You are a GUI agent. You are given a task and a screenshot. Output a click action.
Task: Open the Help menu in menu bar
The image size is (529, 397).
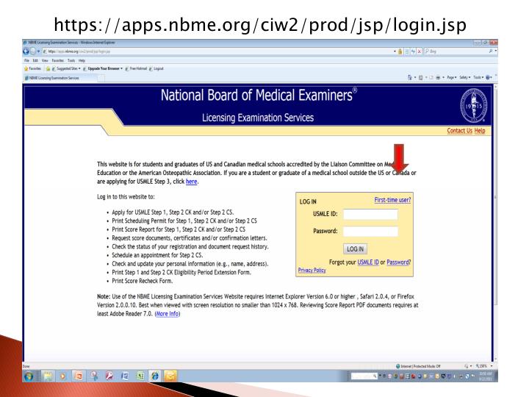(x=82, y=61)
